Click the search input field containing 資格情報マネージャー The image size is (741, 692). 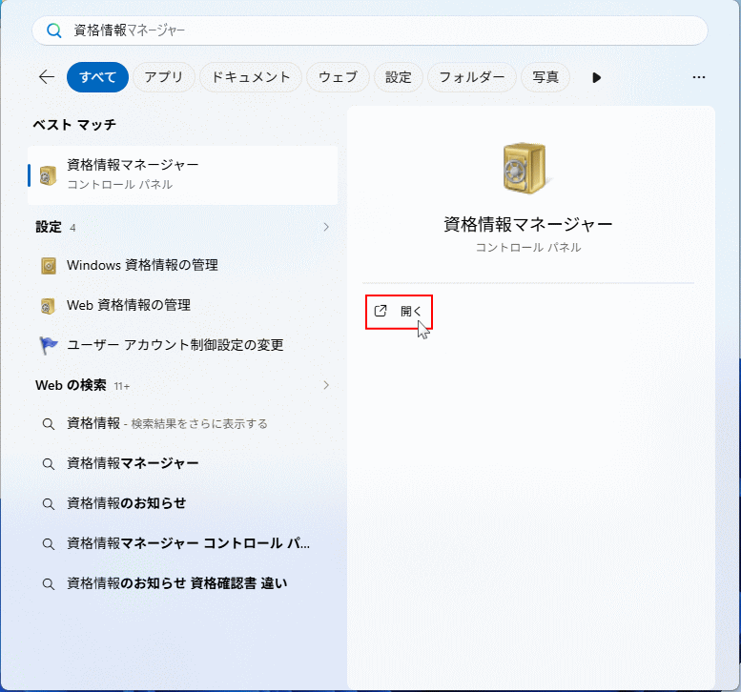point(370,31)
